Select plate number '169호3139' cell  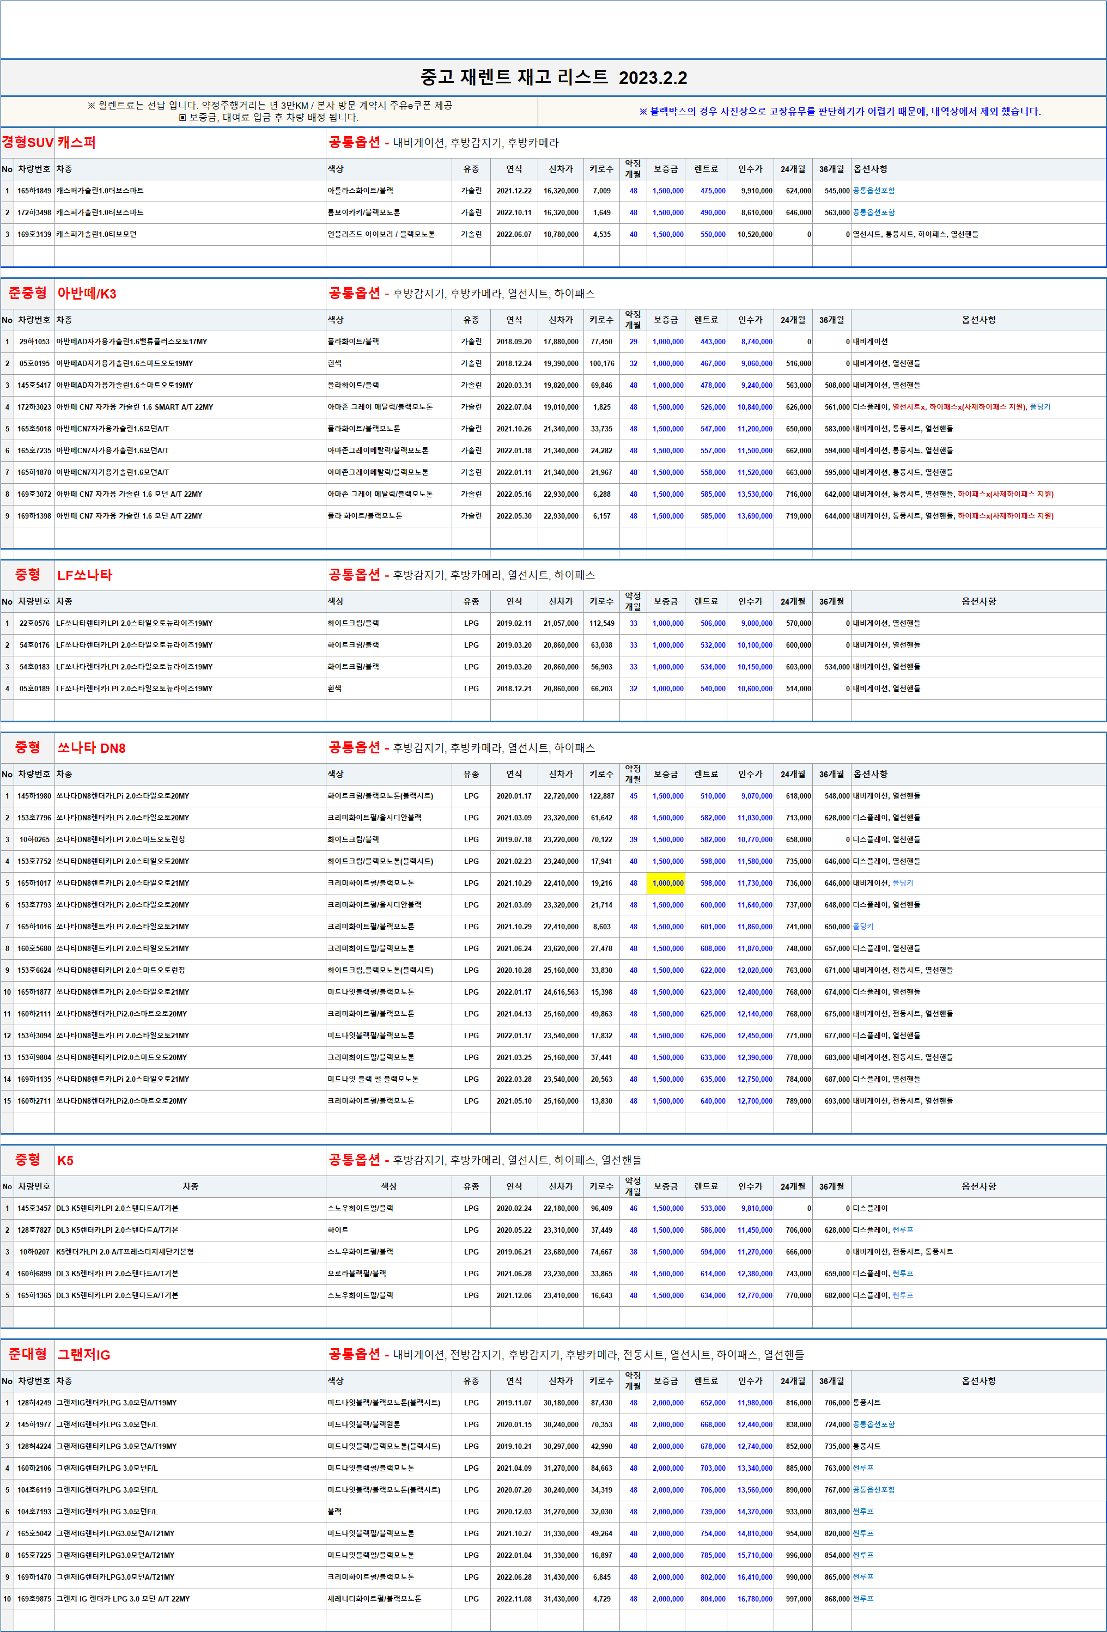34,235
